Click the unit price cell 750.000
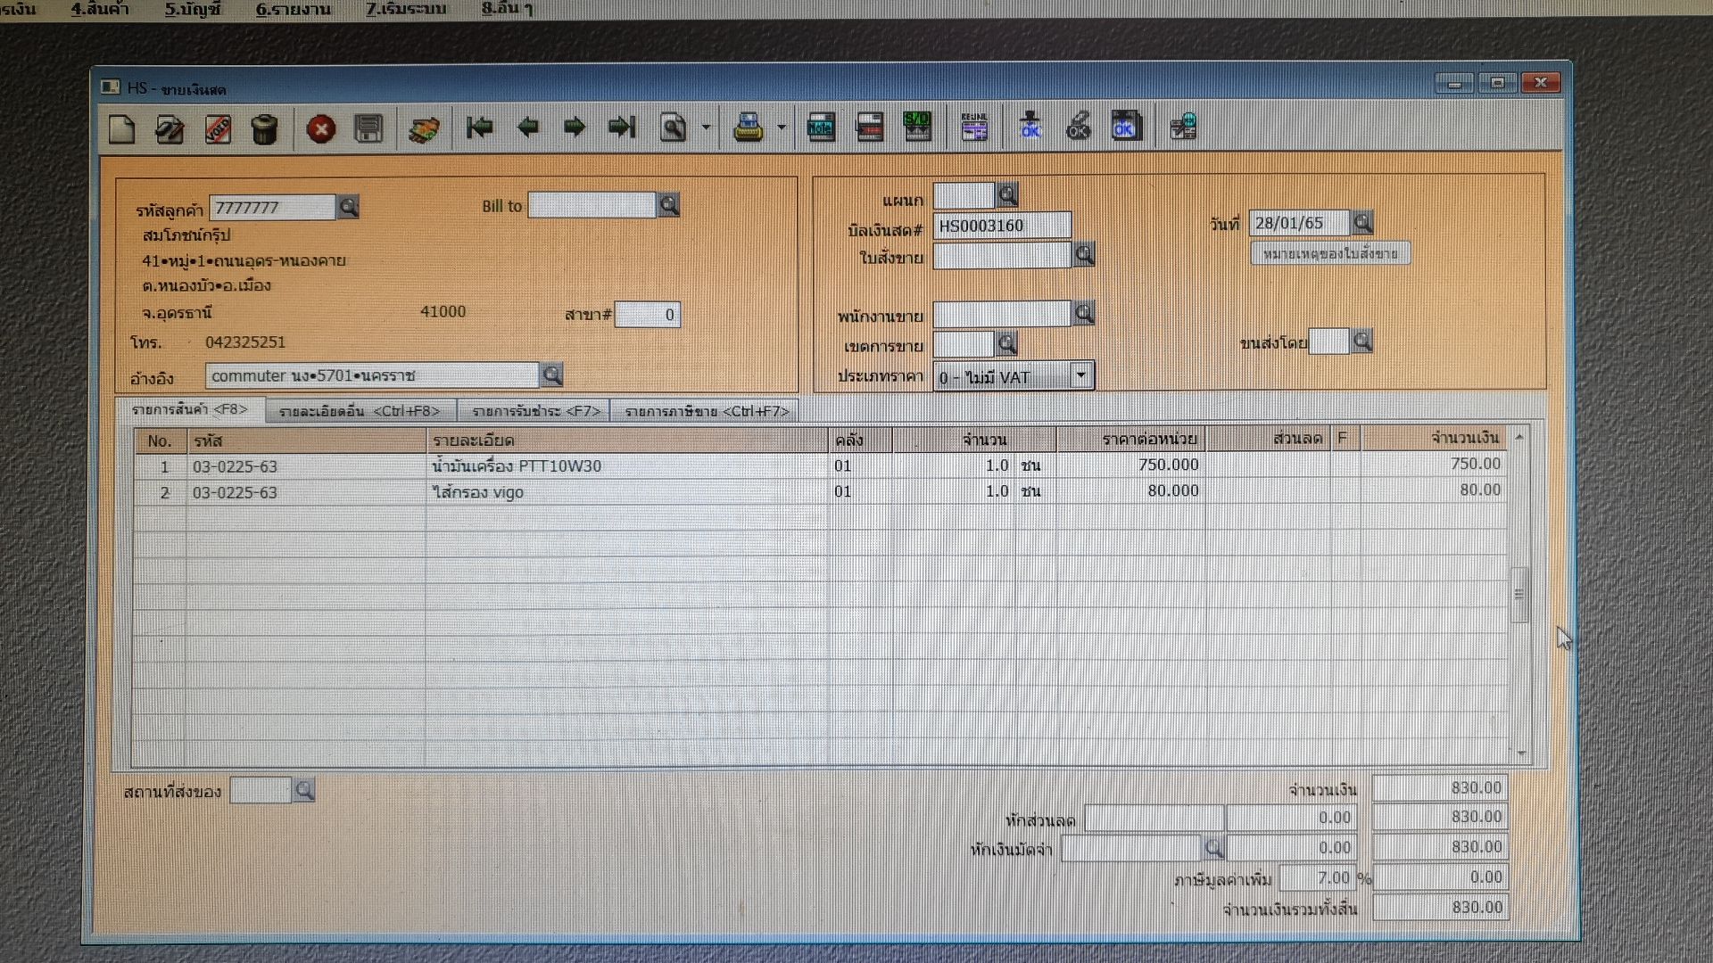The width and height of the screenshot is (1713, 963). coord(1130,465)
